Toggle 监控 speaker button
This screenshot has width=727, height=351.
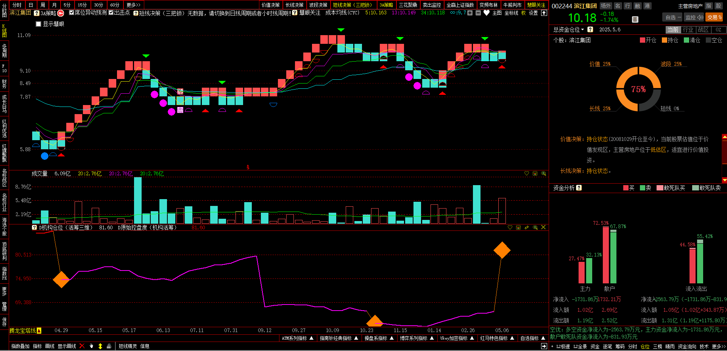(694, 17)
